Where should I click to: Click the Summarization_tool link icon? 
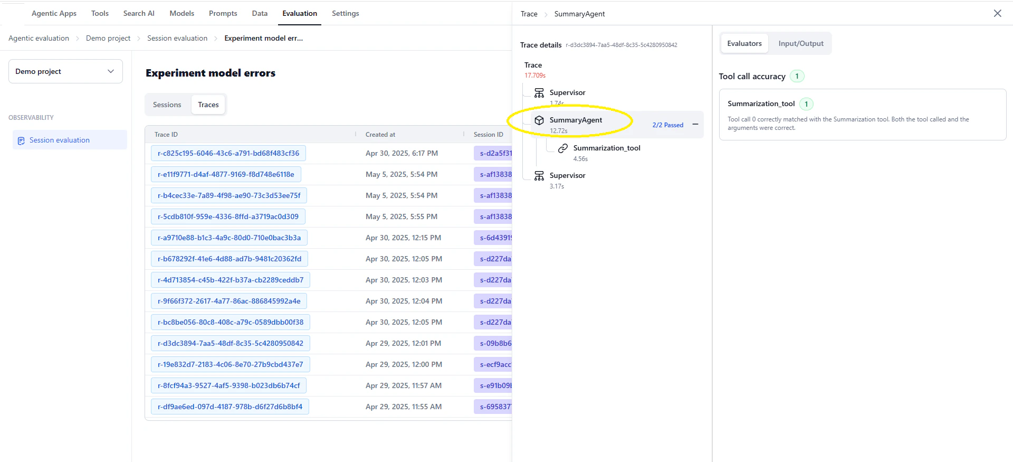pos(563,148)
